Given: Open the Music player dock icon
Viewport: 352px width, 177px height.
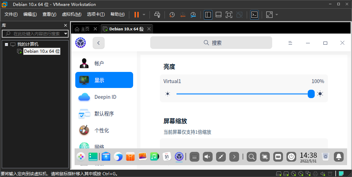Looking at the screenshot, I should [x=154, y=156].
